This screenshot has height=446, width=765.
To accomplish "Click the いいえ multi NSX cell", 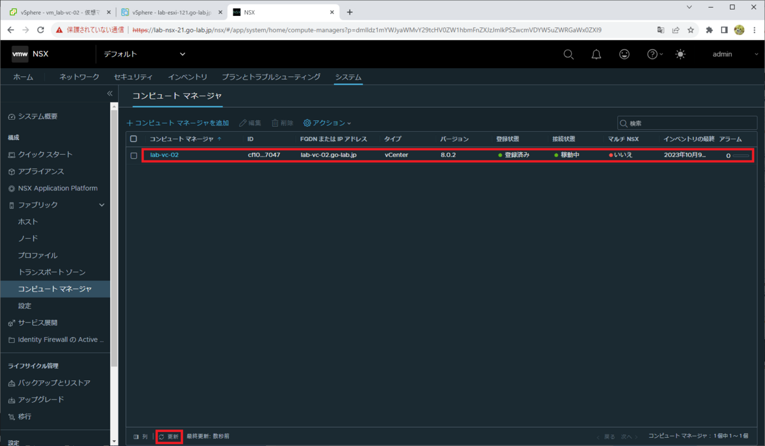I will 620,155.
